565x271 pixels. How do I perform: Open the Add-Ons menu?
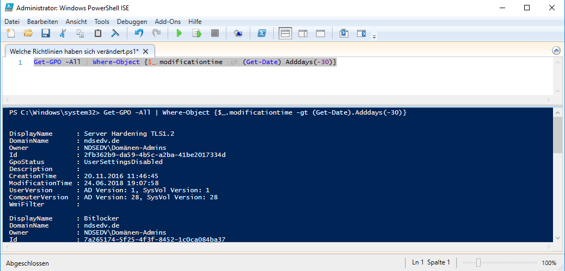click(x=168, y=21)
